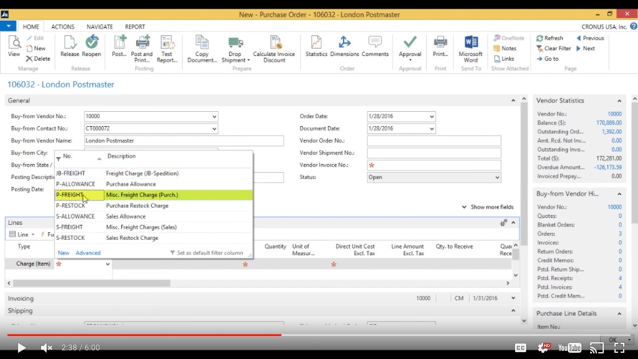638x359 pixels.
Task: Open the blue application menu dropdown
Action: [x=8, y=26]
